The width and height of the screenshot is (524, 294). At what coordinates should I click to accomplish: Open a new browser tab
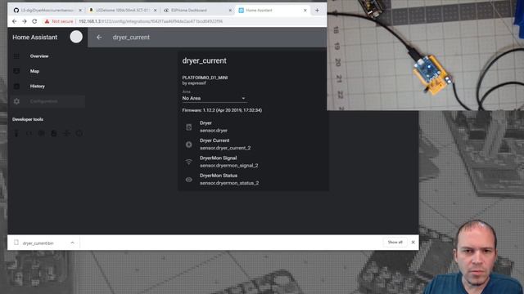coord(317,11)
